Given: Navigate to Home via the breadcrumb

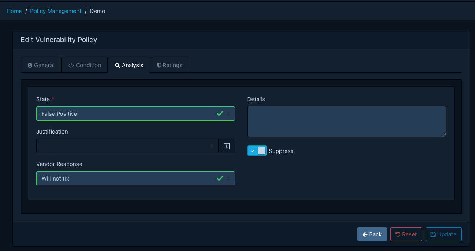Looking at the screenshot, I should click(x=14, y=11).
